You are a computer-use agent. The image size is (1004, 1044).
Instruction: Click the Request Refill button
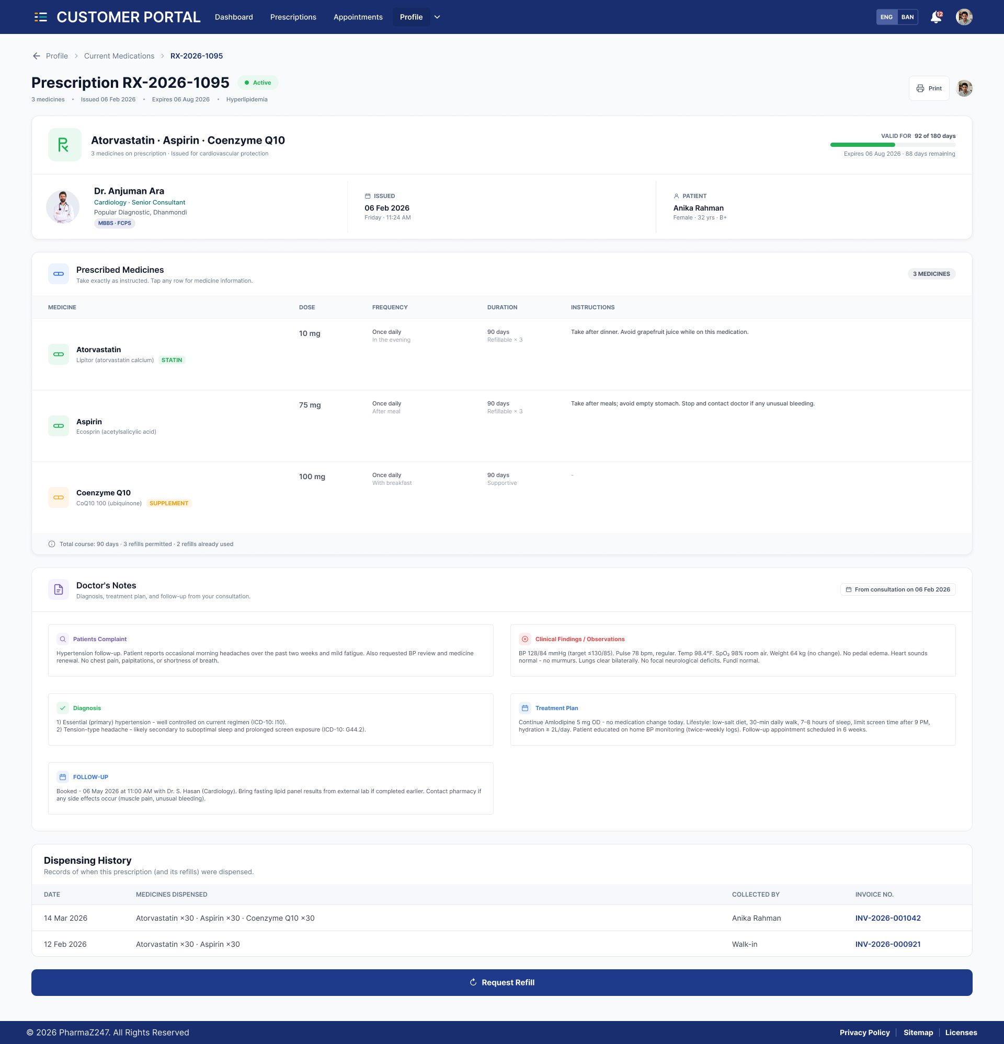tap(501, 982)
